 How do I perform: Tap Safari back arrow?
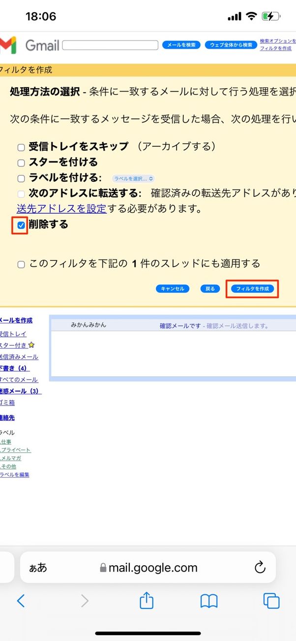[21, 600]
